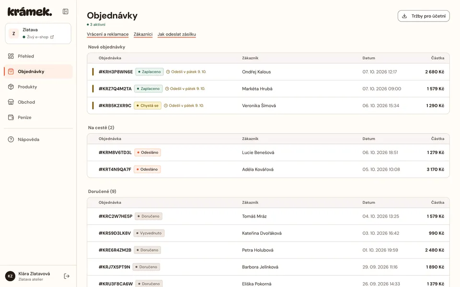This screenshot has height=287, width=460.
Task: Open order #KRC2W7HE5P
Action: click(115, 216)
